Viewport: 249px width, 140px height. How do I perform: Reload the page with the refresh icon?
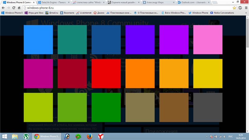[14, 7]
